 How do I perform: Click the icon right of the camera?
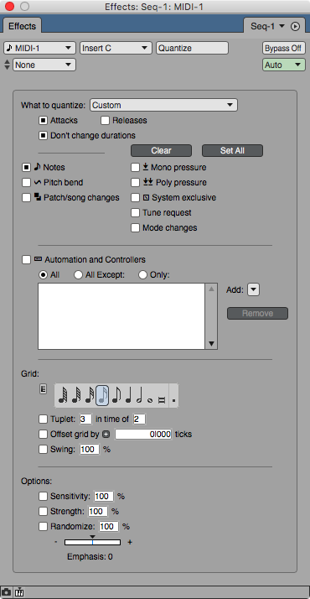(19, 592)
